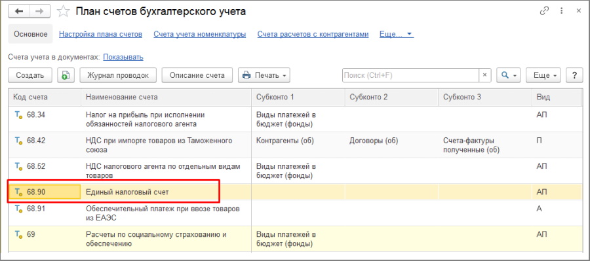Click Вид value А in row 68.91
Viewport: 590px width, 261px height.
click(x=557, y=213)
